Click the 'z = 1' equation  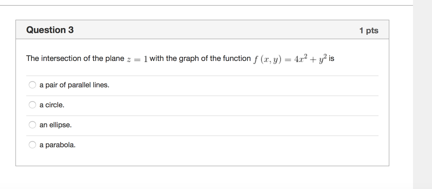click(138, 59)
